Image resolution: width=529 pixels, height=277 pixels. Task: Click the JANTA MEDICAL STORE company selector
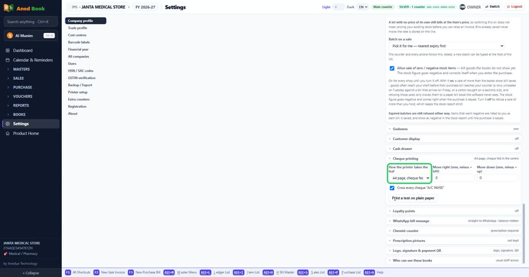pyautogui.click(x=98, y=7)
